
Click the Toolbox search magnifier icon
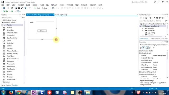tap(23, 17)
